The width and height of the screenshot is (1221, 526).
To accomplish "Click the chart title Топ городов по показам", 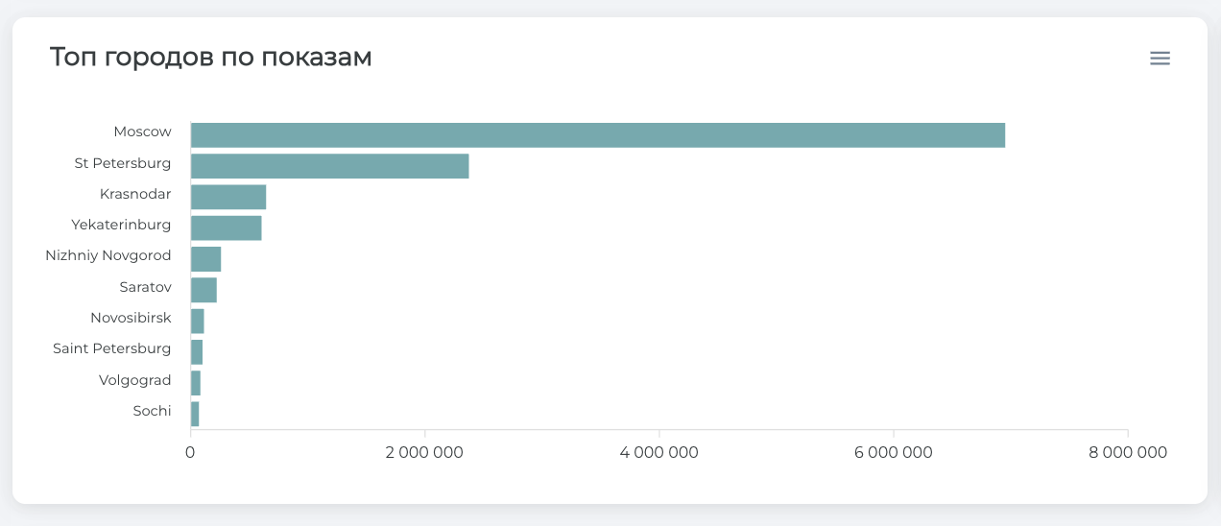I will tap(210, 58).
